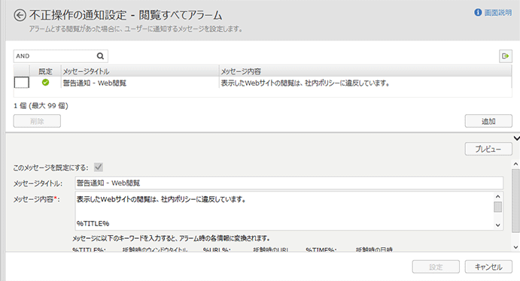Go back using the circled arrow icon

[20, 15]
